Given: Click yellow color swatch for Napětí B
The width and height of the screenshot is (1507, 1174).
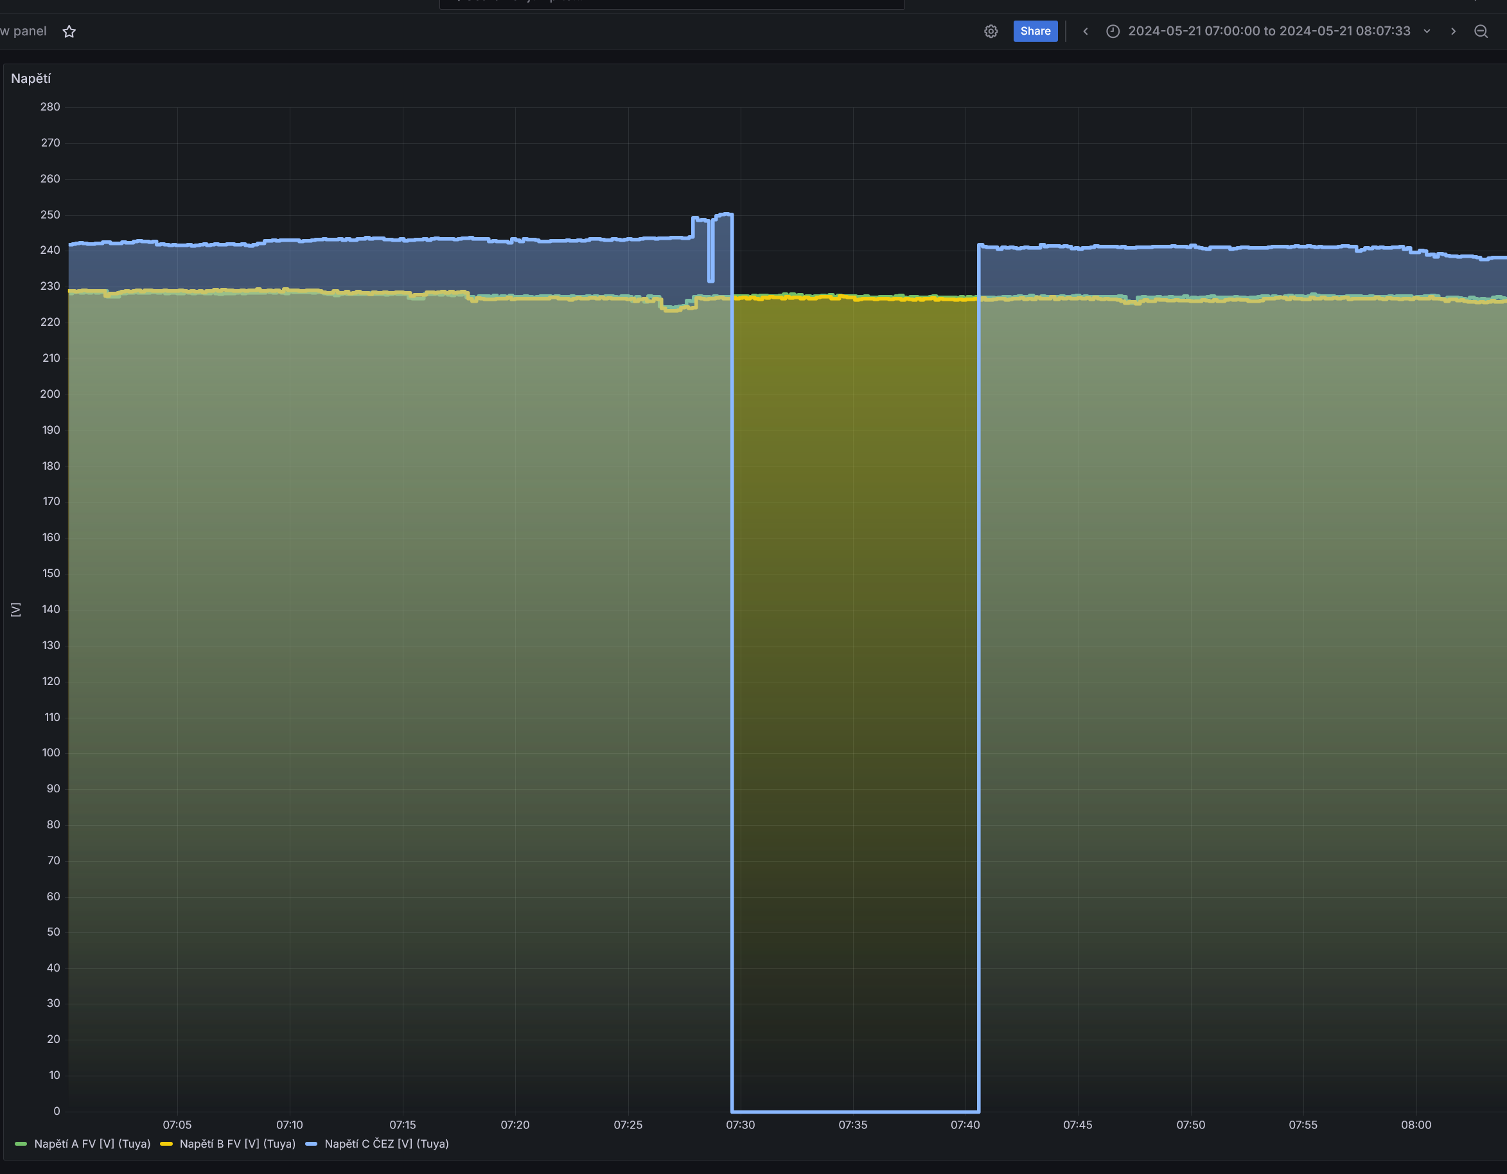Looking at the screenshot, I should (x=166, y=1144).
